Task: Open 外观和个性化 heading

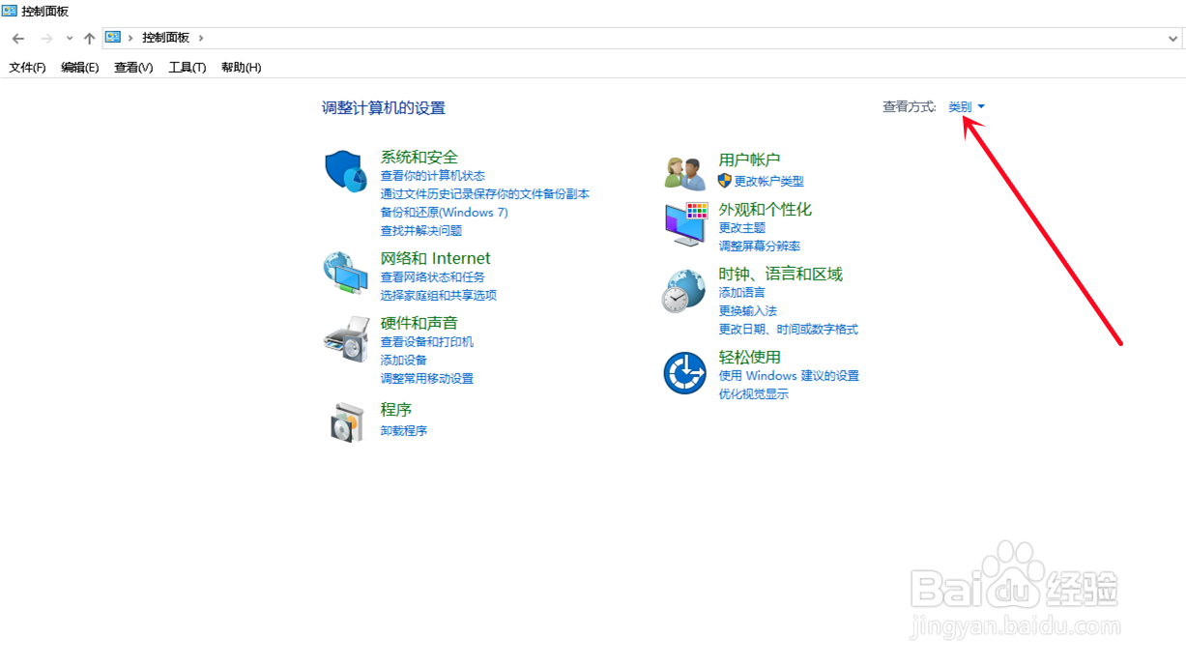Action: [766, 210]
